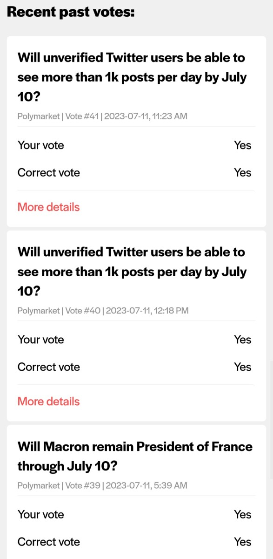Click Your vote label in Vote #41 card
The height and width of the screenshot is (559, 273).
[x=41, y=145]
